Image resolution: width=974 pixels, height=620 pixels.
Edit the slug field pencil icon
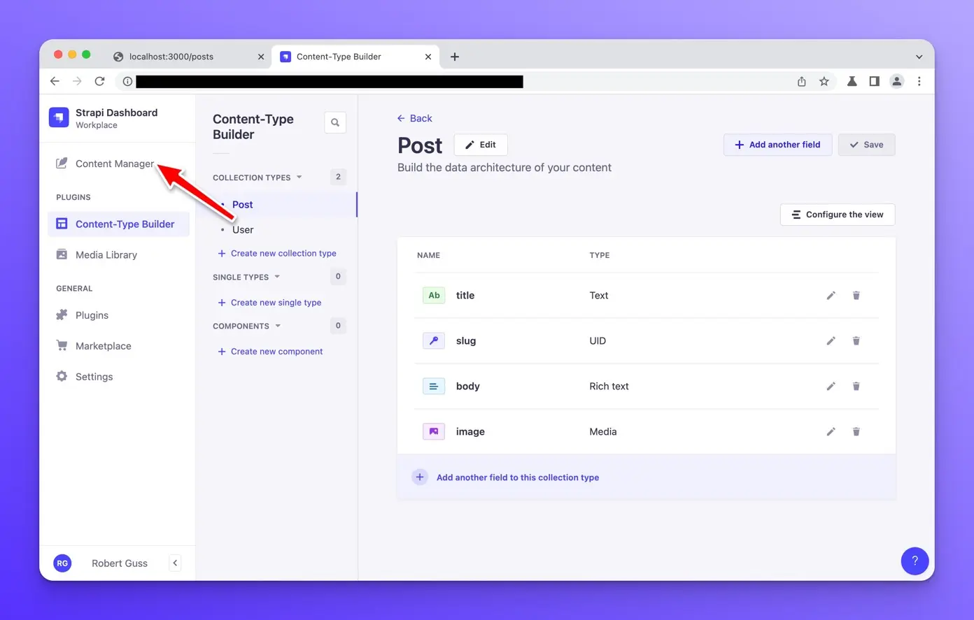coord(831,341)
